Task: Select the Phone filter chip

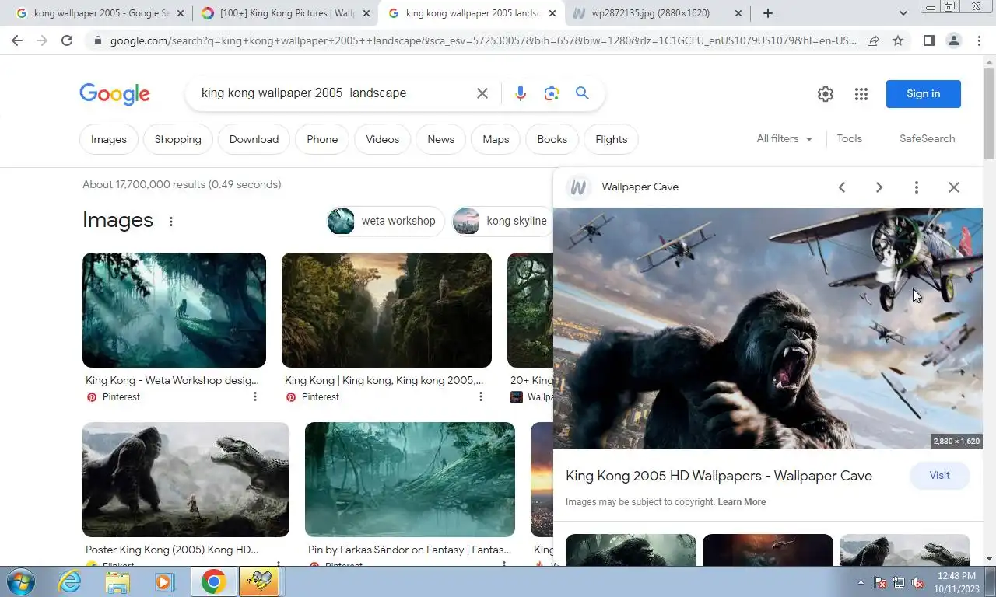Action: click(322, 140)
